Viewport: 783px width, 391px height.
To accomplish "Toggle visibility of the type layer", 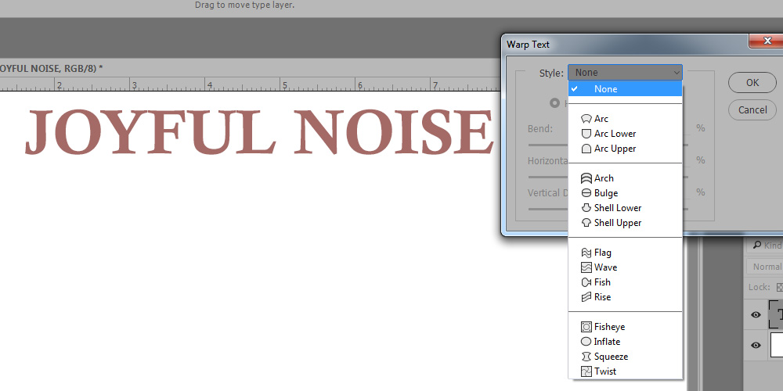I will pyautogui.click(x=756, y=314).
